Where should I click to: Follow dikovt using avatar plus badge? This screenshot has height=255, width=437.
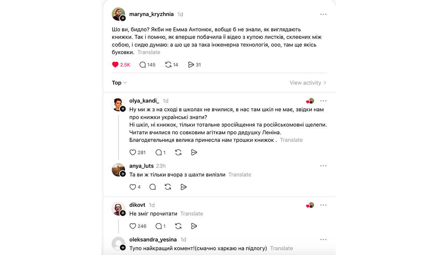(x=123, y=213)
